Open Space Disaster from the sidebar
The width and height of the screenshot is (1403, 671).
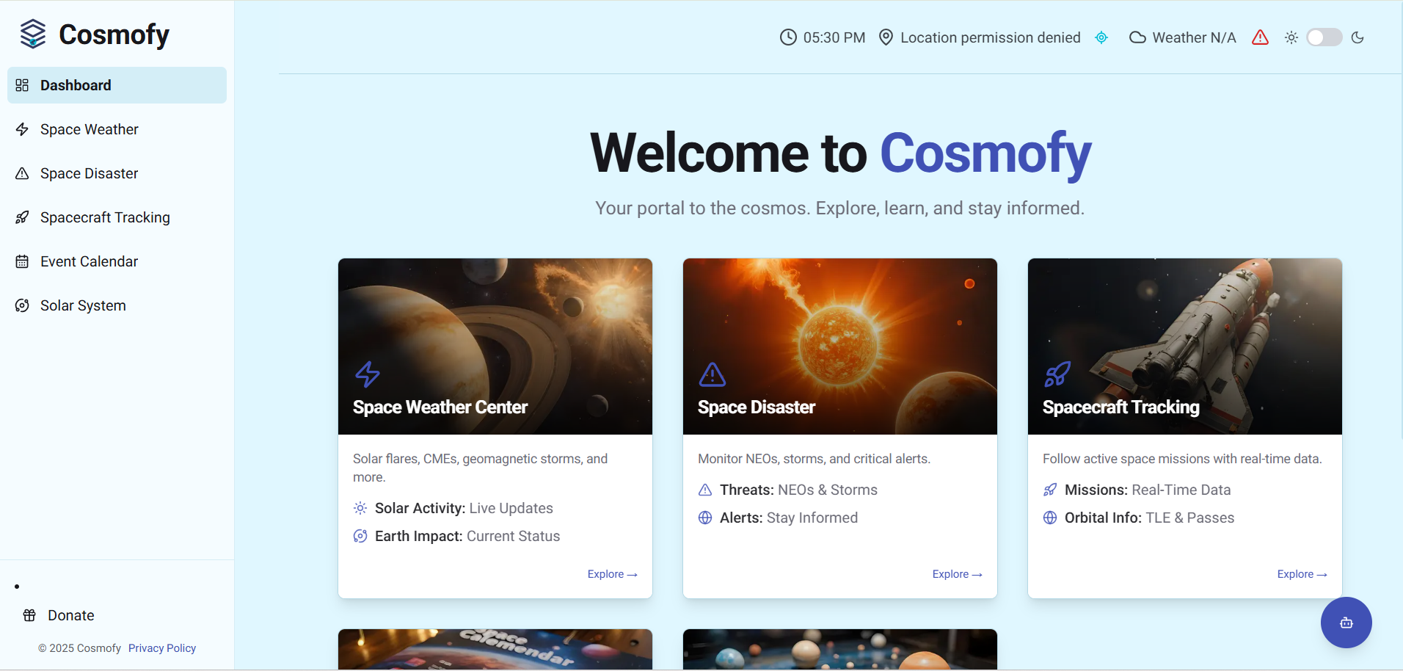pos(117,173)
